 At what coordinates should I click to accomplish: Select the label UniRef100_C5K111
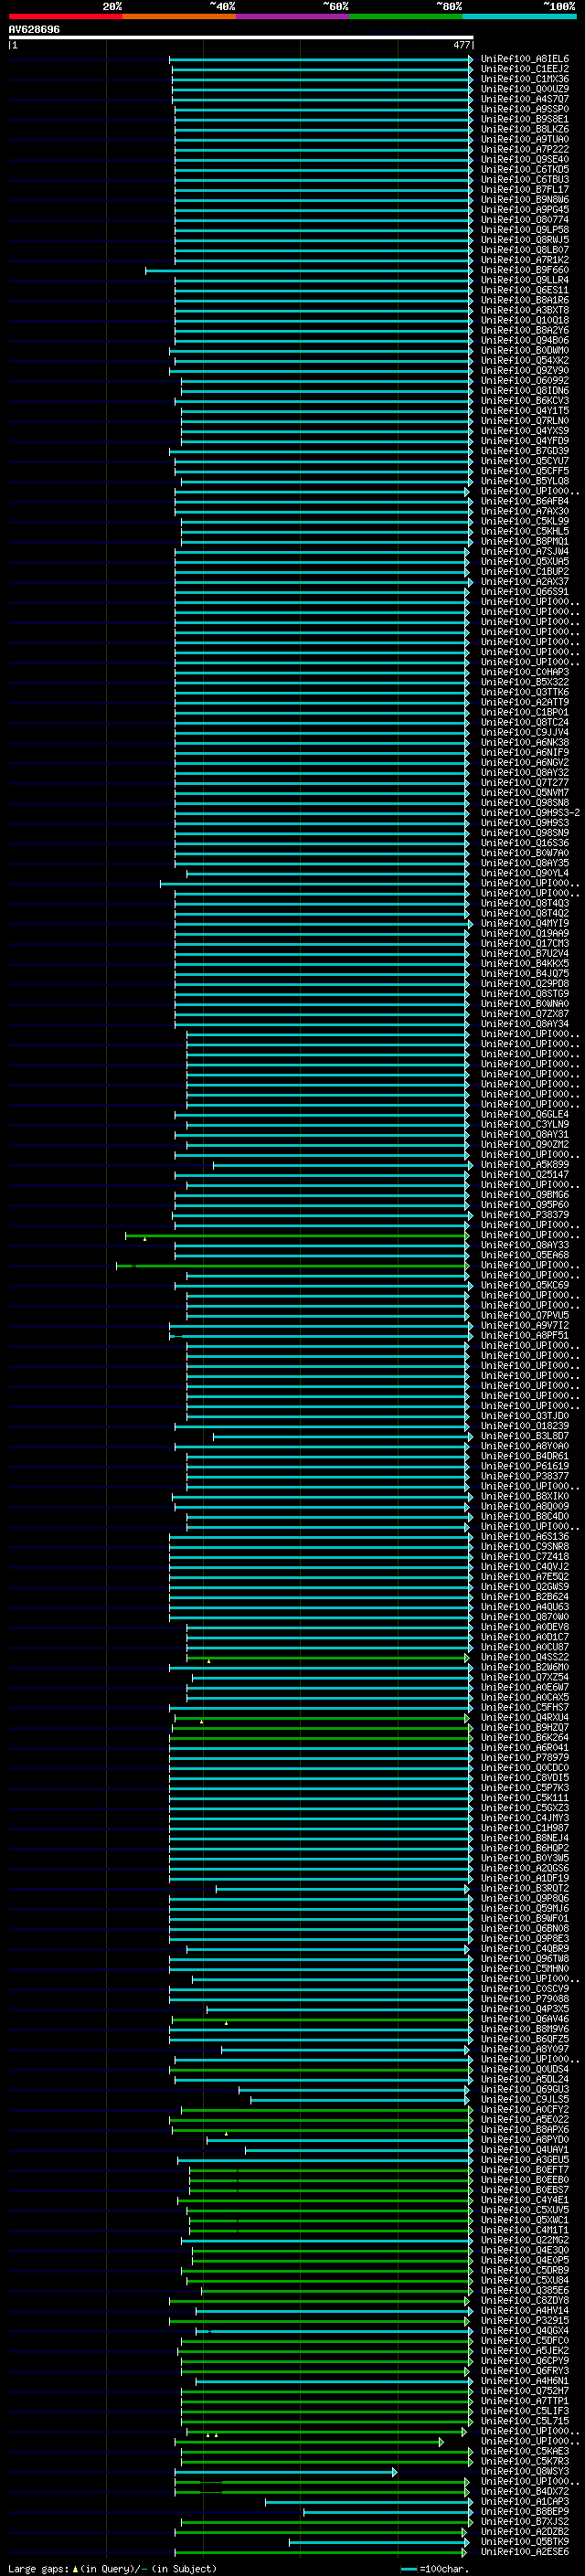point(524,1798)
